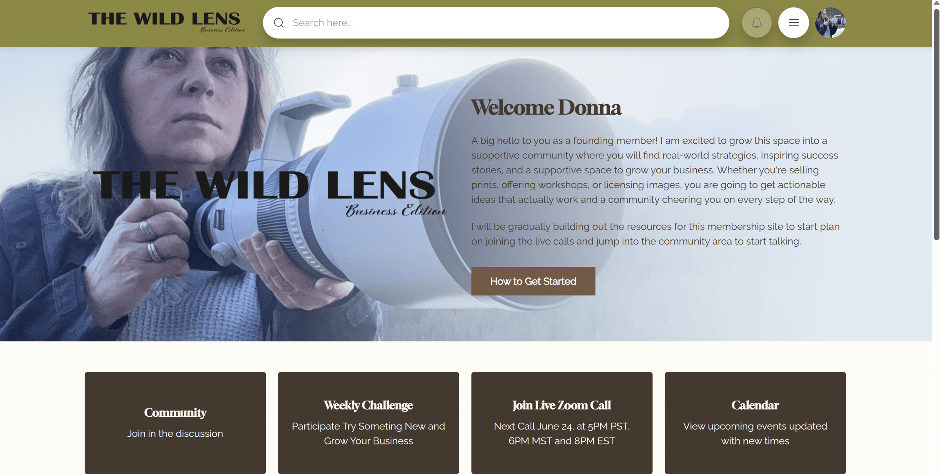Open the hamburger menu icon

(793, 23)
